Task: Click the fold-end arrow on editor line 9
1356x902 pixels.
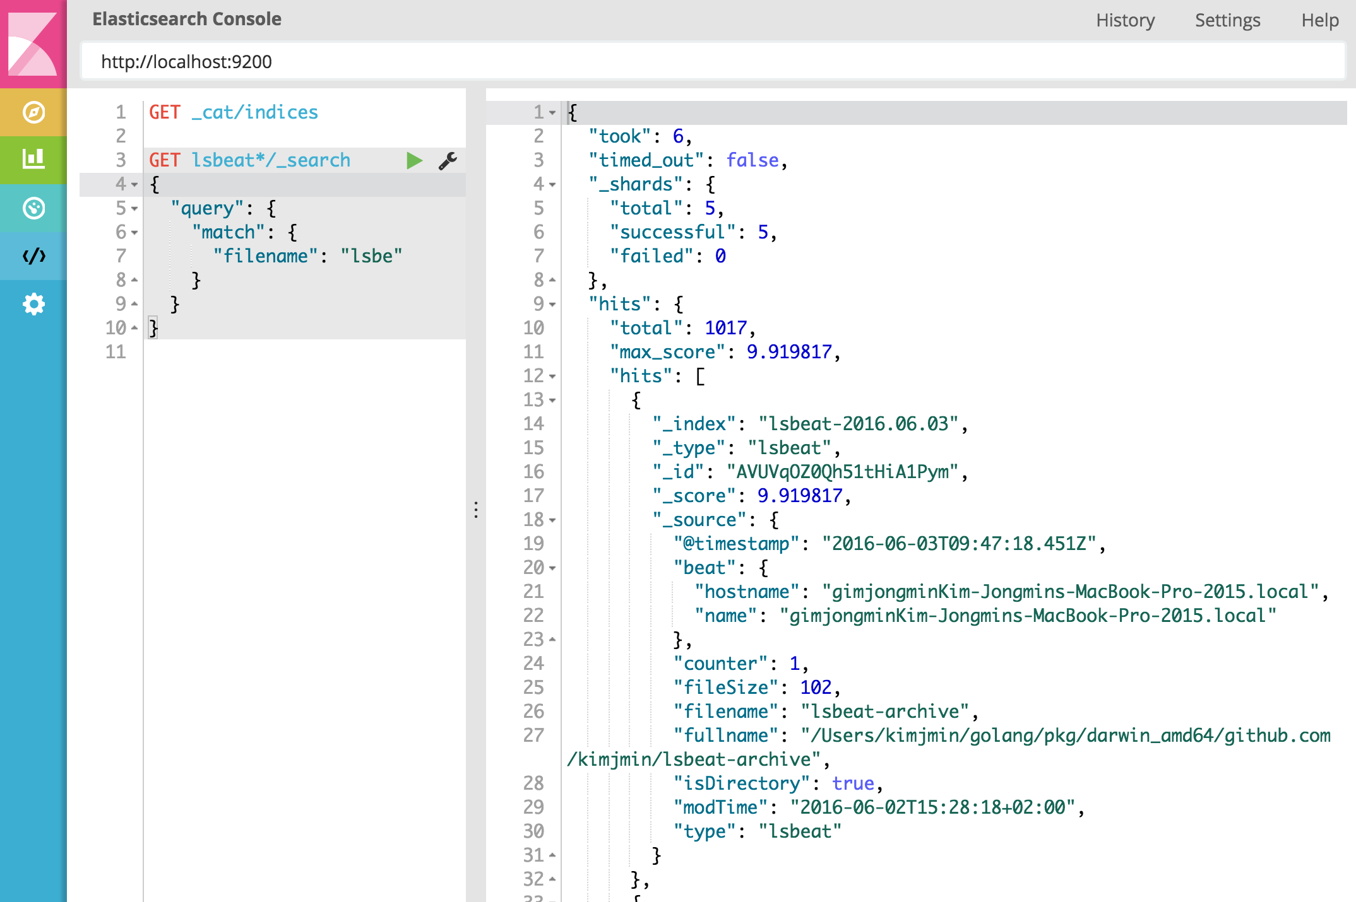Action: pyautogui.click(x=134, y=304)
